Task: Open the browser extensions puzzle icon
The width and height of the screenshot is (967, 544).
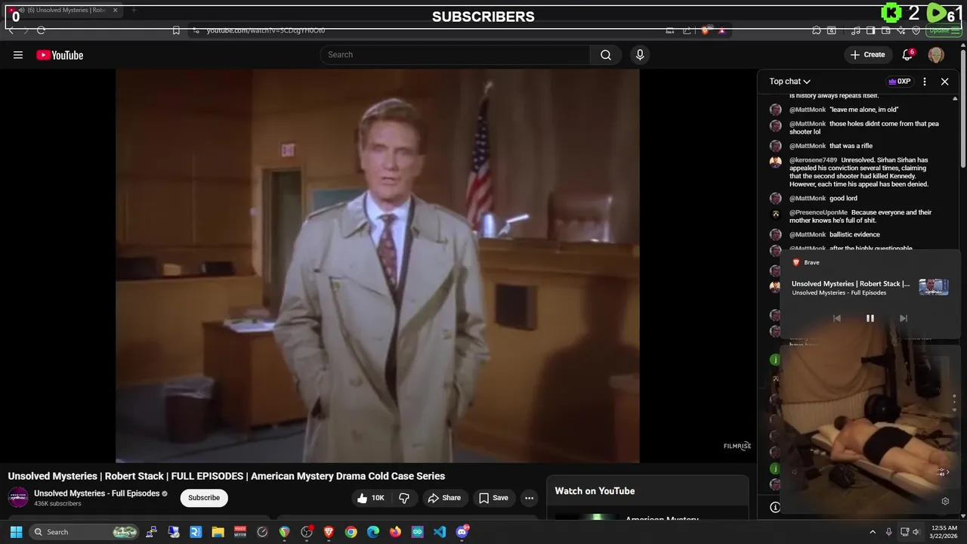Action: [817, 30]
